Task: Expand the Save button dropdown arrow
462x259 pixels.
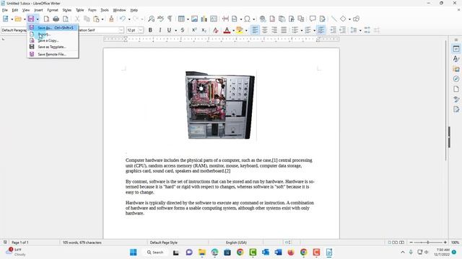Action: click(x=38, y=19)
